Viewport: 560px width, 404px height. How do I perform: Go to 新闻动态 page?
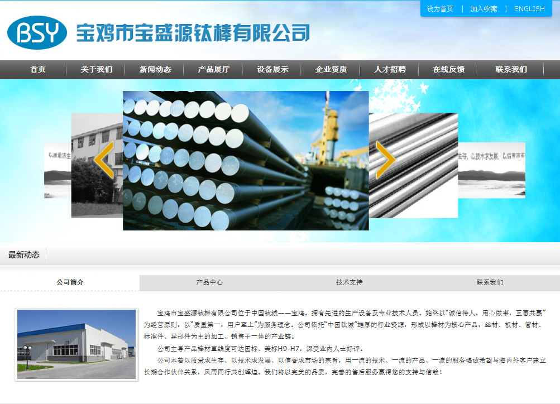point(155,69)
